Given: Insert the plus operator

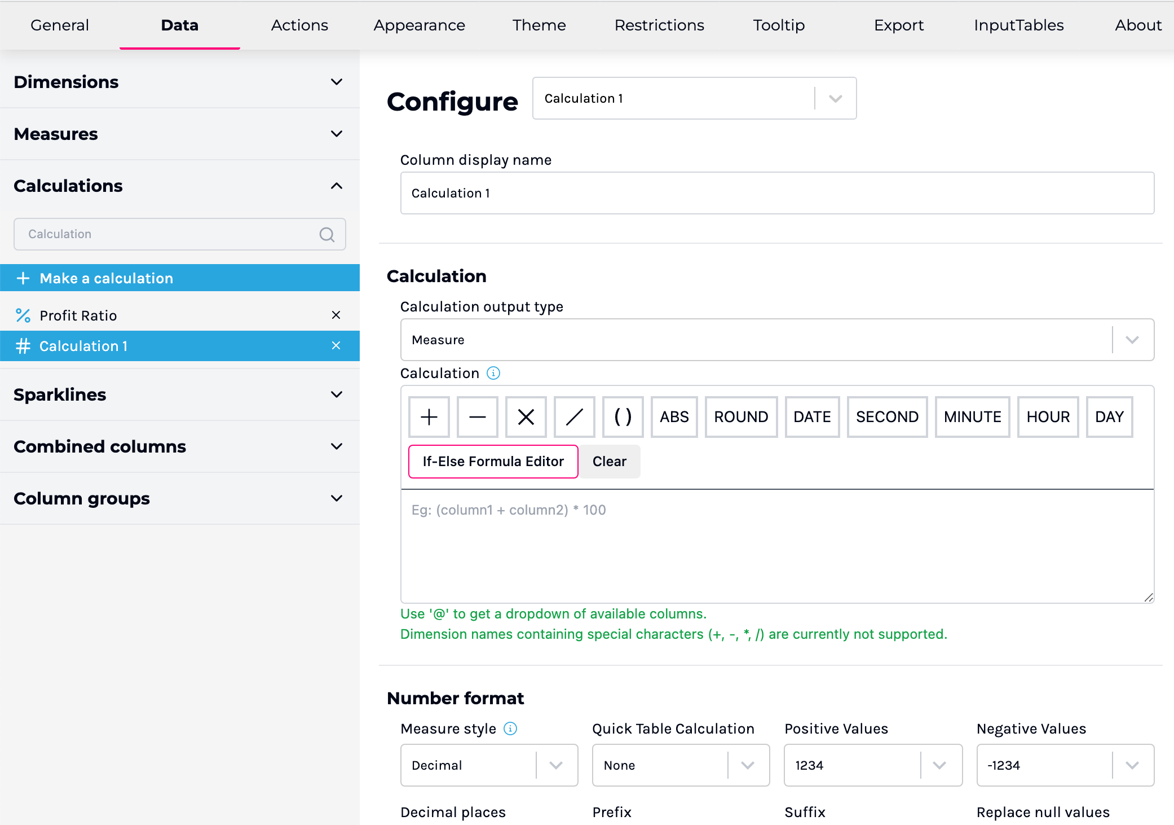Looking at the screenshot, I should click(x=429, y=417).
